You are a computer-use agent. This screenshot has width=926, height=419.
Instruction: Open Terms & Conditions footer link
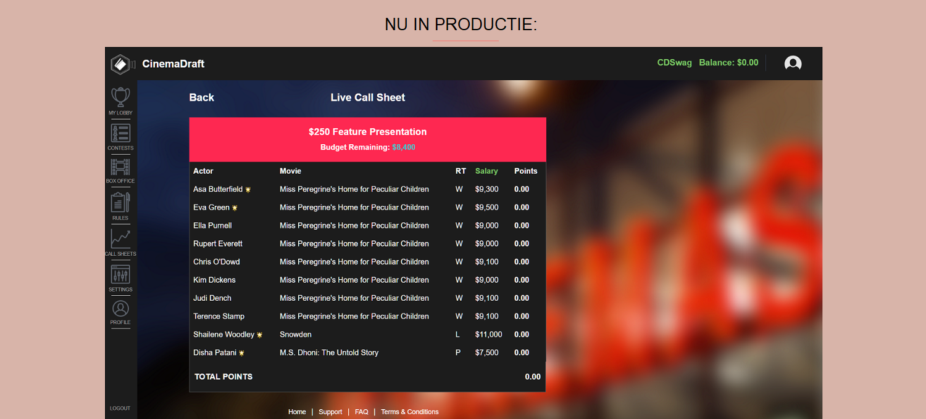(410, 412)
